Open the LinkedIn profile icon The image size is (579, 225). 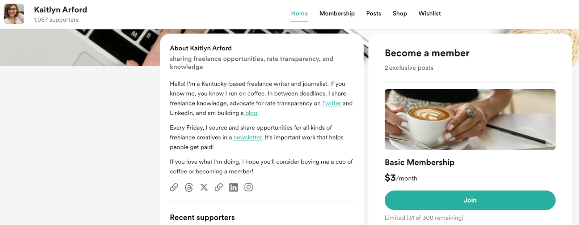pos(233,187)
